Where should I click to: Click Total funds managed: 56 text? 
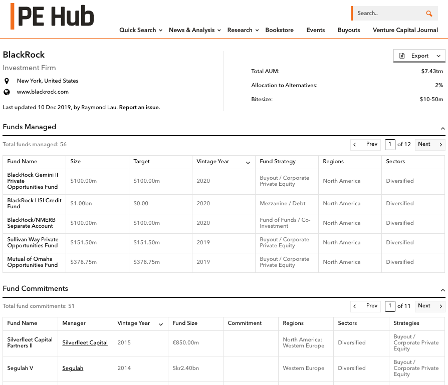[x=35, y=144]
